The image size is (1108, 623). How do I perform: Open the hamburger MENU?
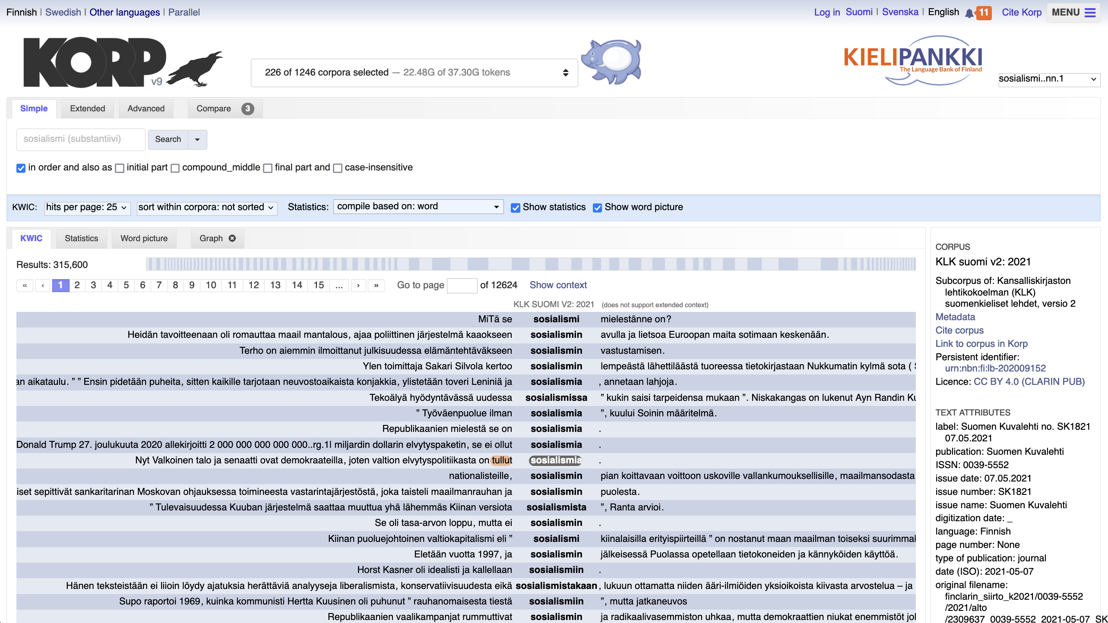pyautogui.click(x=1073, y=13)
